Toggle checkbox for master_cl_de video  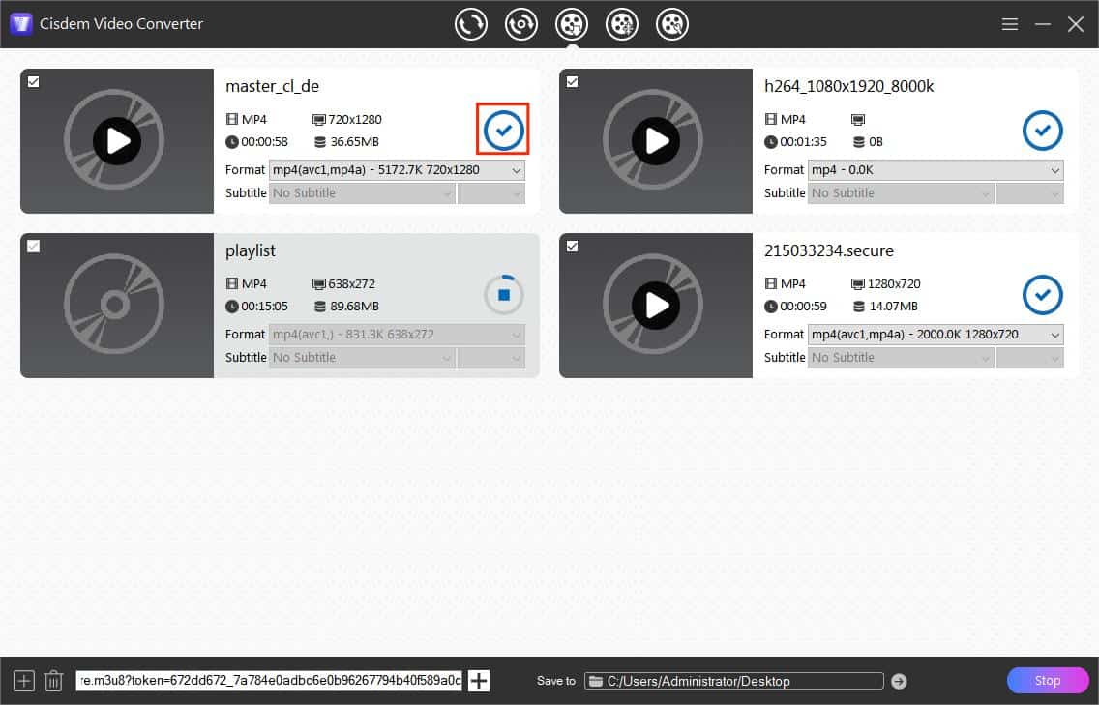click(33, 82)
